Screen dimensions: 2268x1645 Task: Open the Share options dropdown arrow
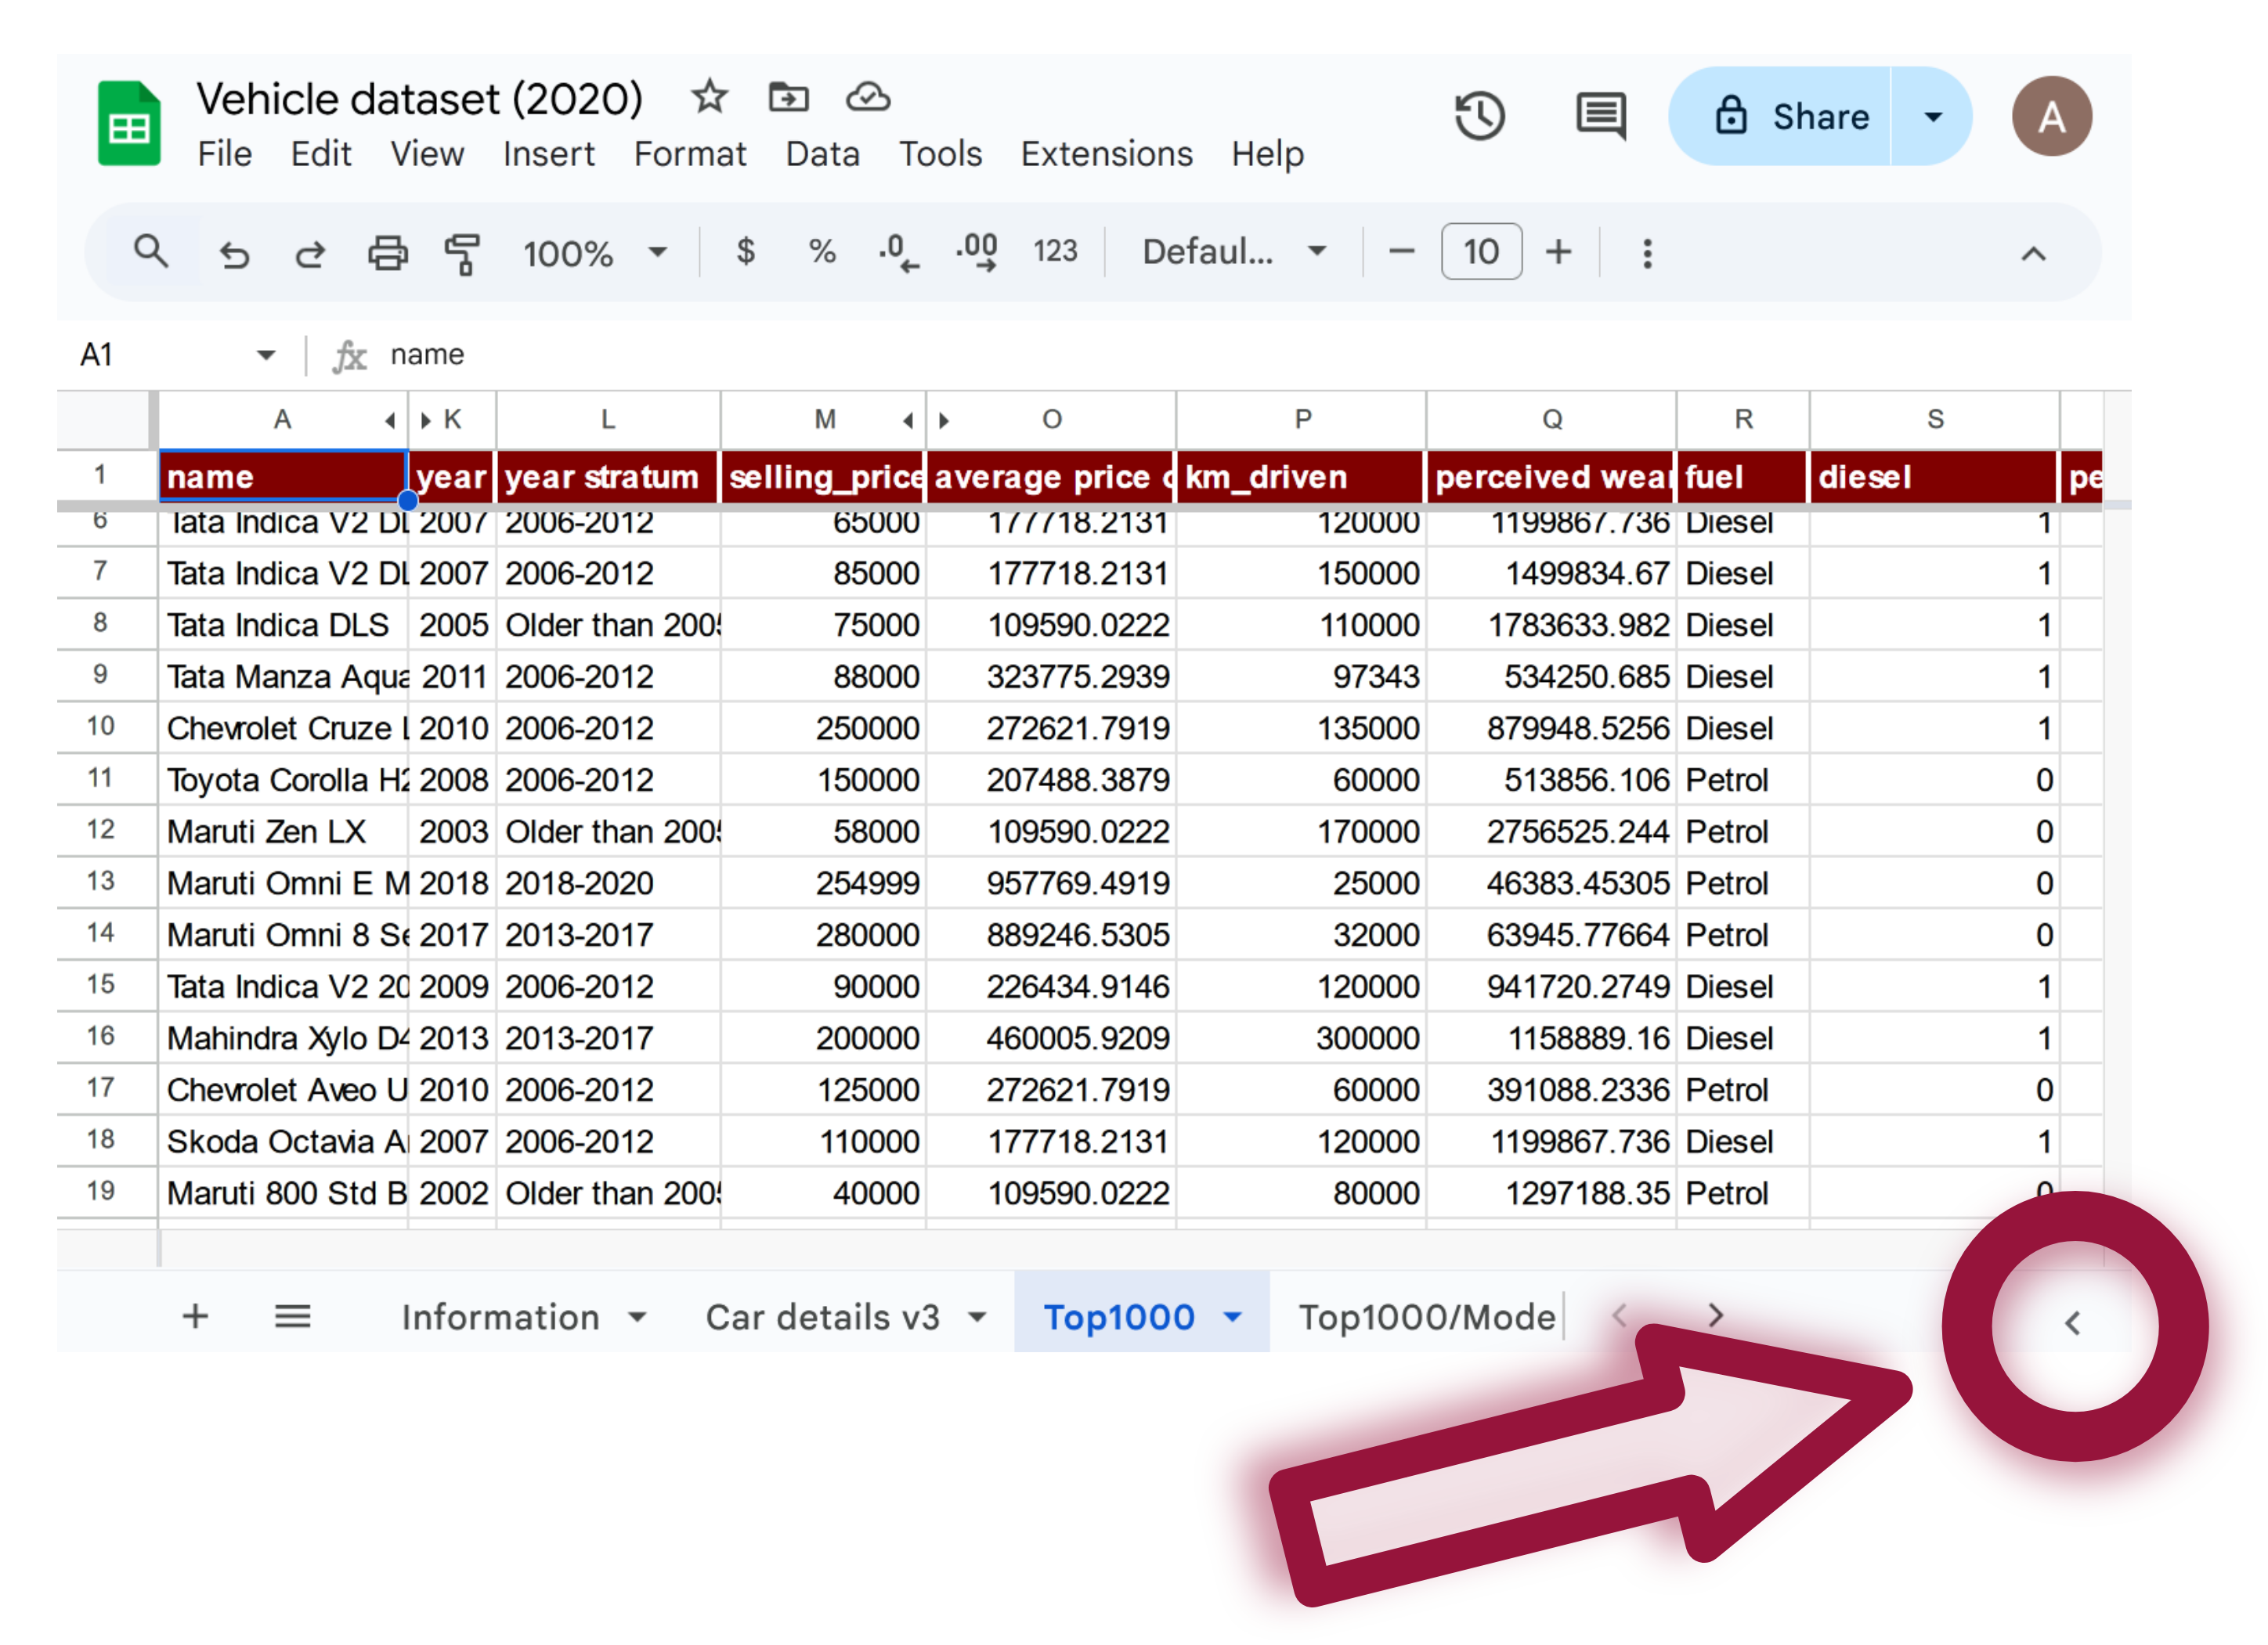[x=1932, y=116]
